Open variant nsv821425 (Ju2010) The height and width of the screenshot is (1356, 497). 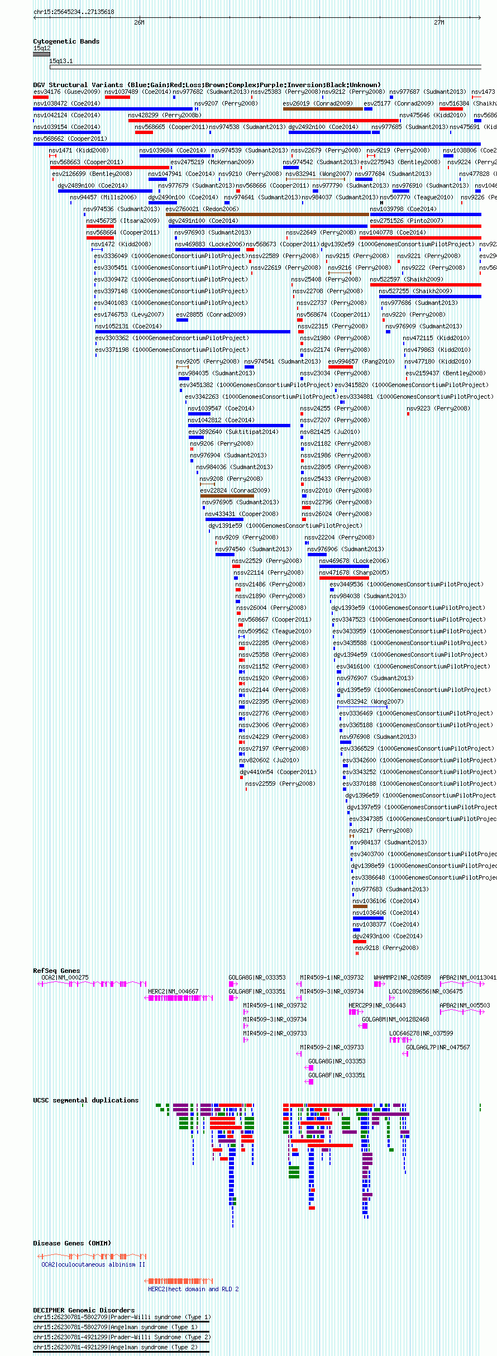point(330,432)
